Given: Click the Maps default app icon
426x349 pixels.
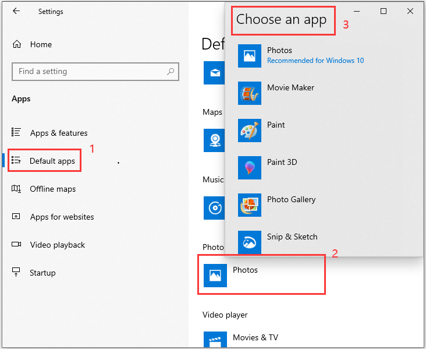Looking at the screenshot, I should pos(214,140).
